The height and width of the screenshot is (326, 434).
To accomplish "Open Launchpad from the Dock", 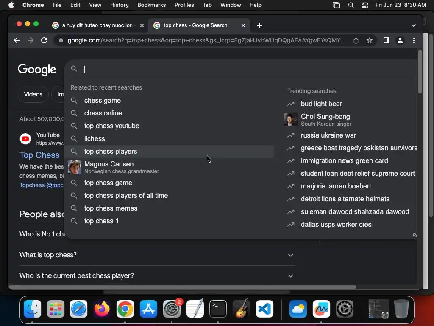I will click(56, 309).
